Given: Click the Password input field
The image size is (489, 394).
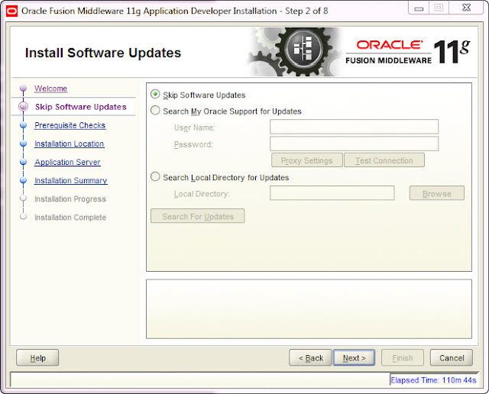Looking at the screenshot, I should pyautogui.click(x=354, y=144).
